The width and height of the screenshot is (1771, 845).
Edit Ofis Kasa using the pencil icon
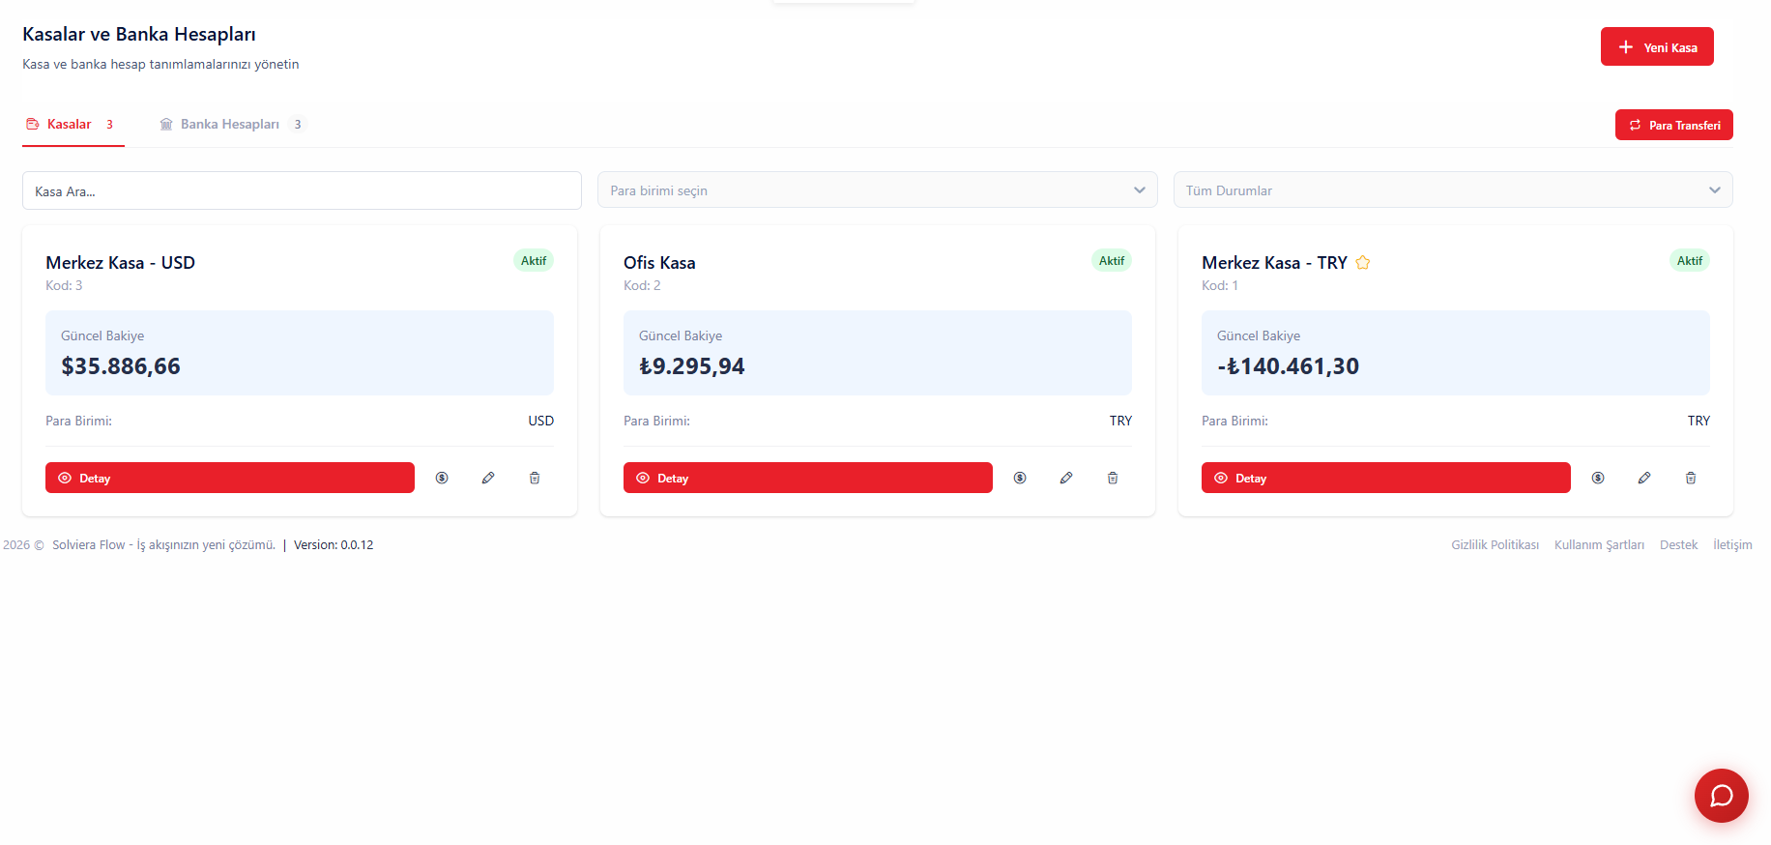click(x=1066, y=478)
